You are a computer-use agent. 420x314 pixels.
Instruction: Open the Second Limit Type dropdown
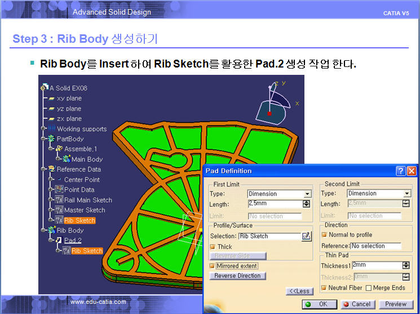[406, 194]
